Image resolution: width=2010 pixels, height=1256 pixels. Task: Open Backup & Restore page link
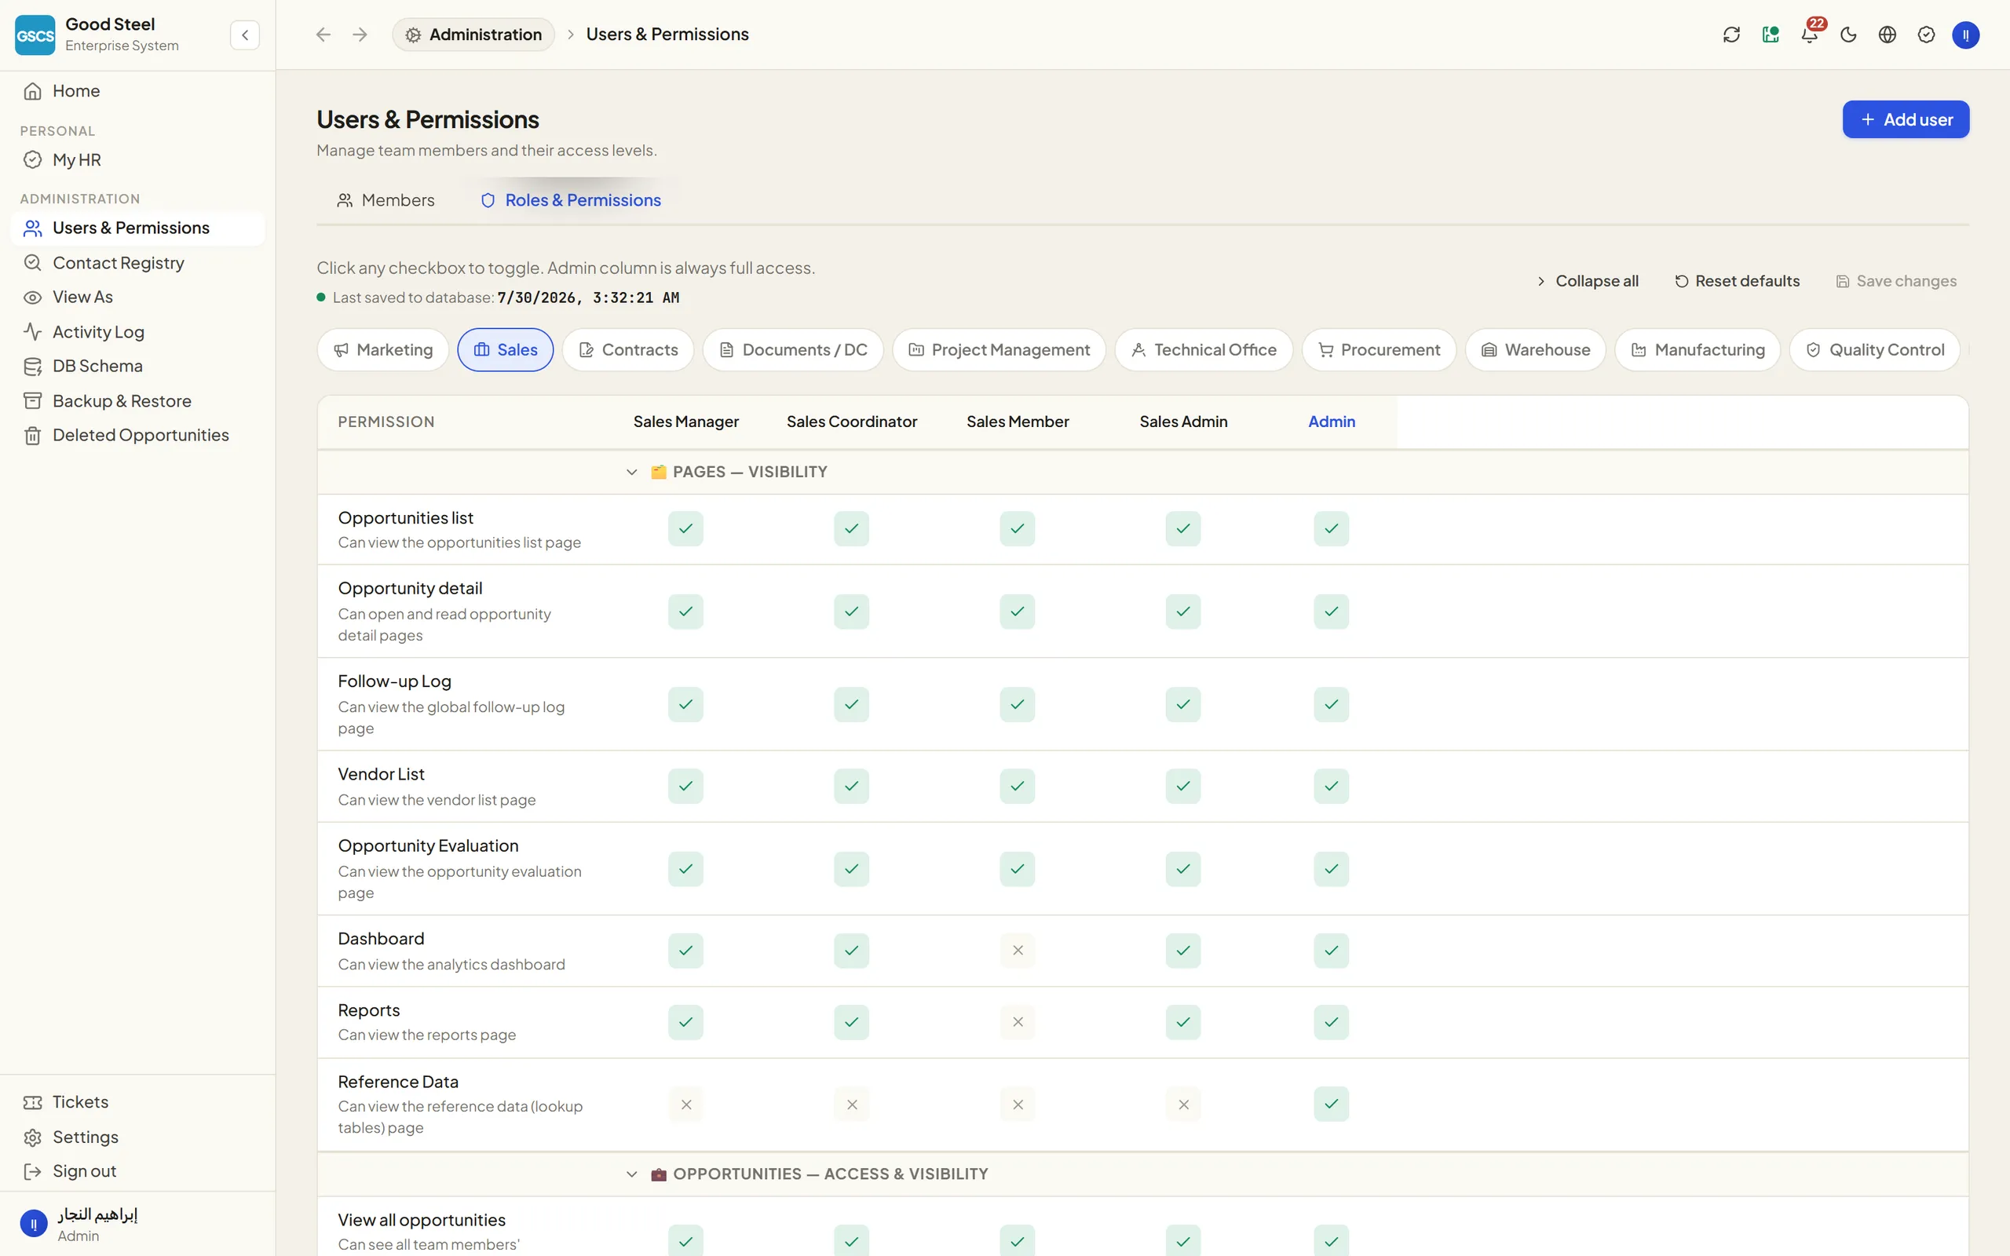point(121,401)
